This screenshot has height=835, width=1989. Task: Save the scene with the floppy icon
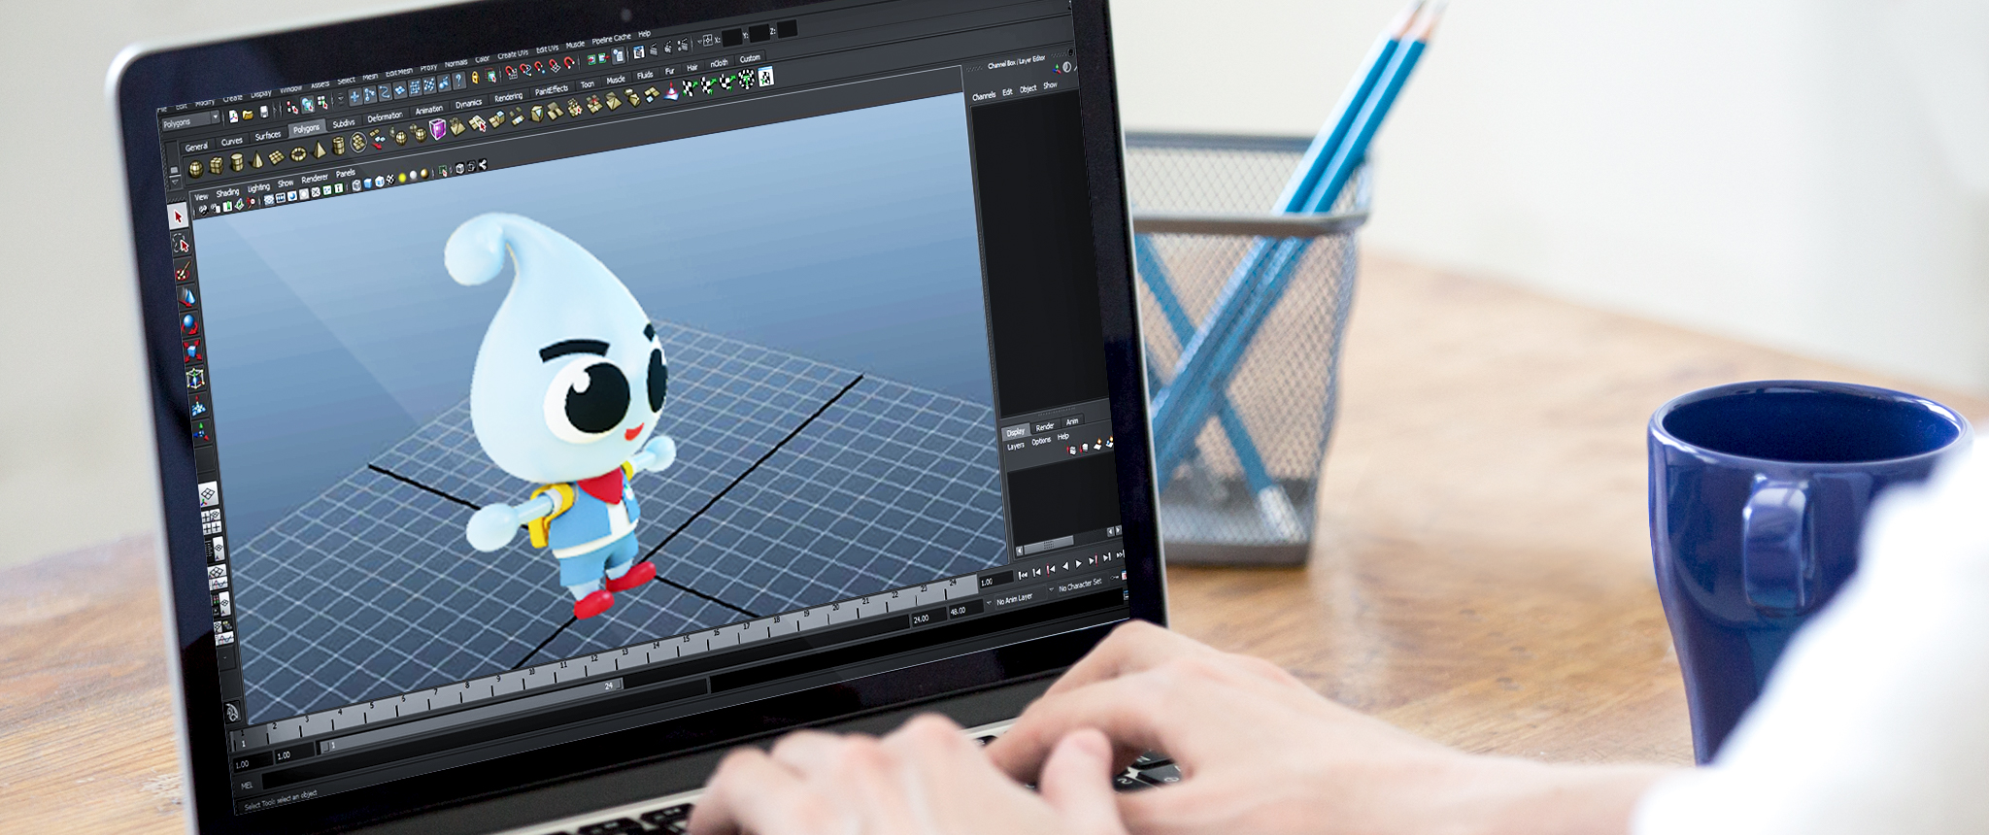tap(263, 112)
